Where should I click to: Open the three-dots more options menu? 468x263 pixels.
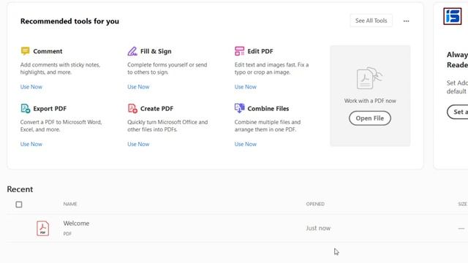pyautogui.click(x=407, y=21)
